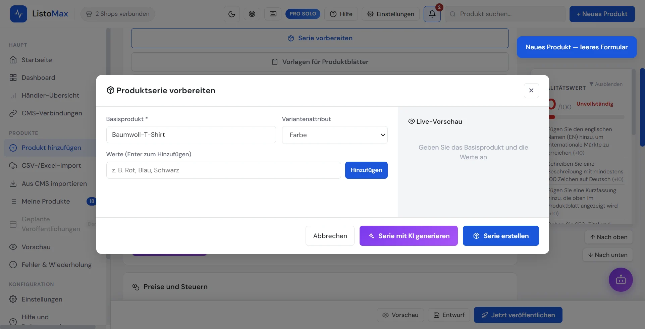Click Serie mit KI generieren
645x329 pixels.
pos(409,236)
